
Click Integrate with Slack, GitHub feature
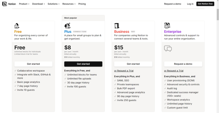click(34, 76)
